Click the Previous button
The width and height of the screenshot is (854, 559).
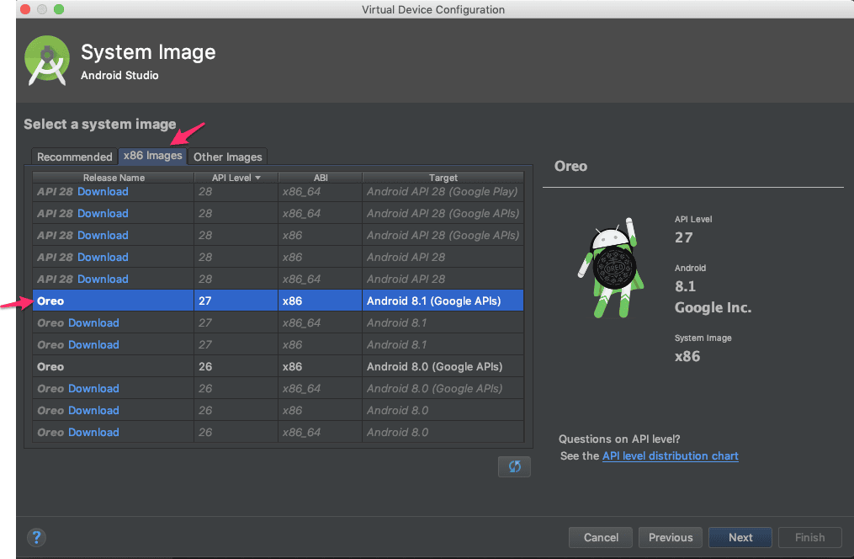[x=671, y=537]
